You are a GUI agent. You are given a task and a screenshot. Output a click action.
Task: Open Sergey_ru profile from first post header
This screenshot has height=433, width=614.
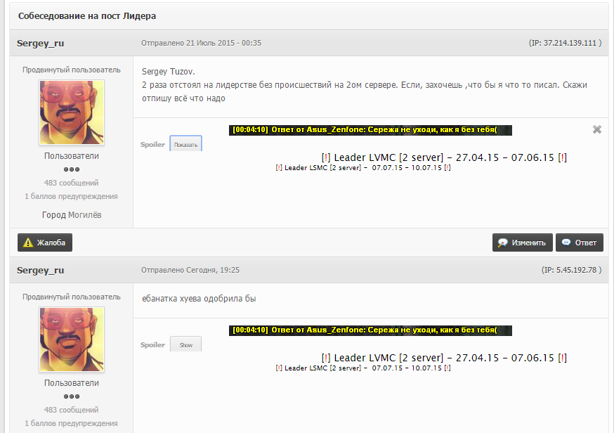click(40, 43)
